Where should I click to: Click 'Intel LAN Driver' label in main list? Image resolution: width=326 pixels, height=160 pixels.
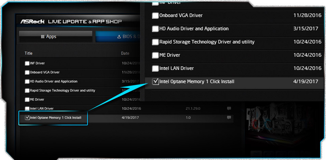point(42,109)
